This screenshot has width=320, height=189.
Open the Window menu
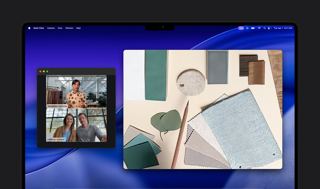pos(69,28)
